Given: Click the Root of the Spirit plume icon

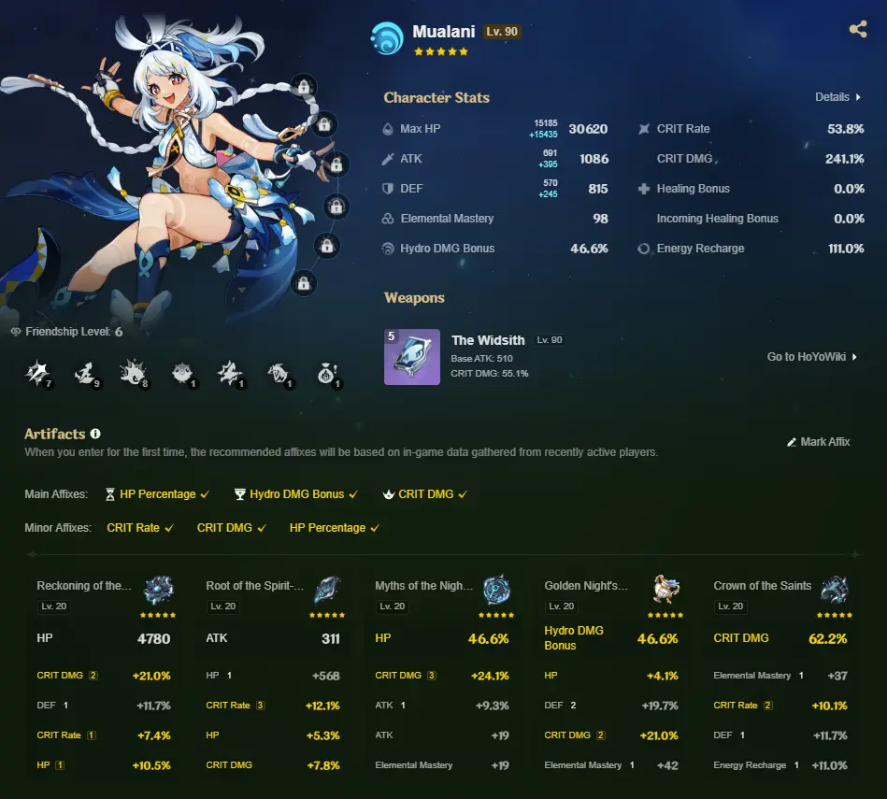Looking at the screenshot, I should tap(327, 590).
